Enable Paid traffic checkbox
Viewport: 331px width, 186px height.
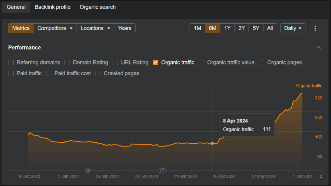(x=11, y=74)
